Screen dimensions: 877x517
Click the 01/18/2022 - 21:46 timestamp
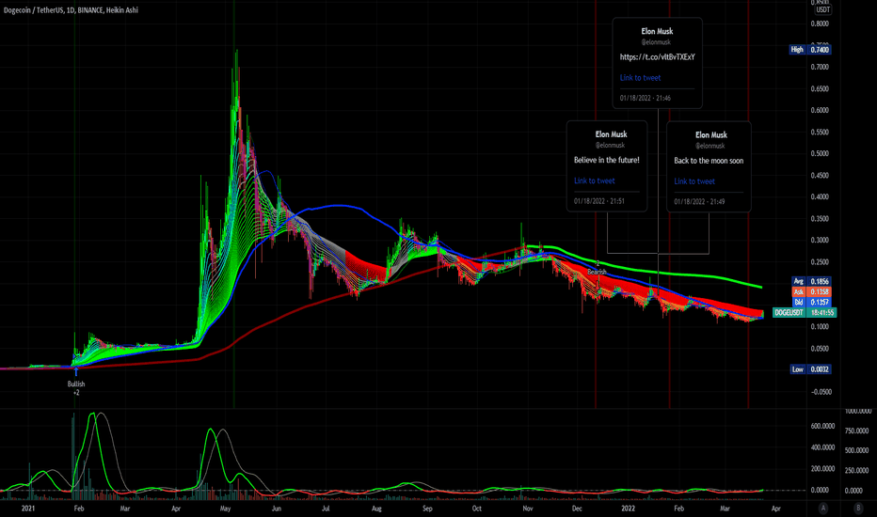click(645, 98)
